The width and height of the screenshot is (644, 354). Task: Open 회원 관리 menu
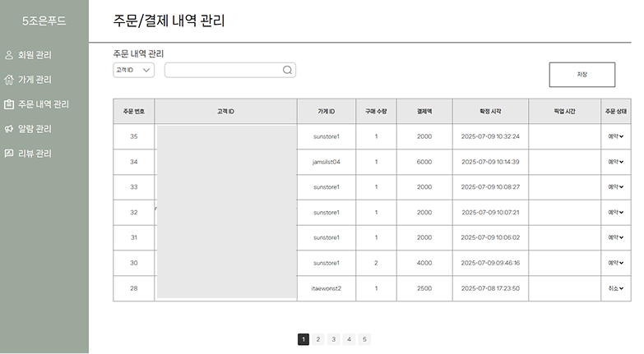(x=35, y=55)
